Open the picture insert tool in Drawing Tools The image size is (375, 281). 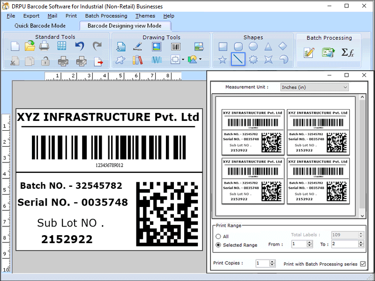[x=156, y=47]
